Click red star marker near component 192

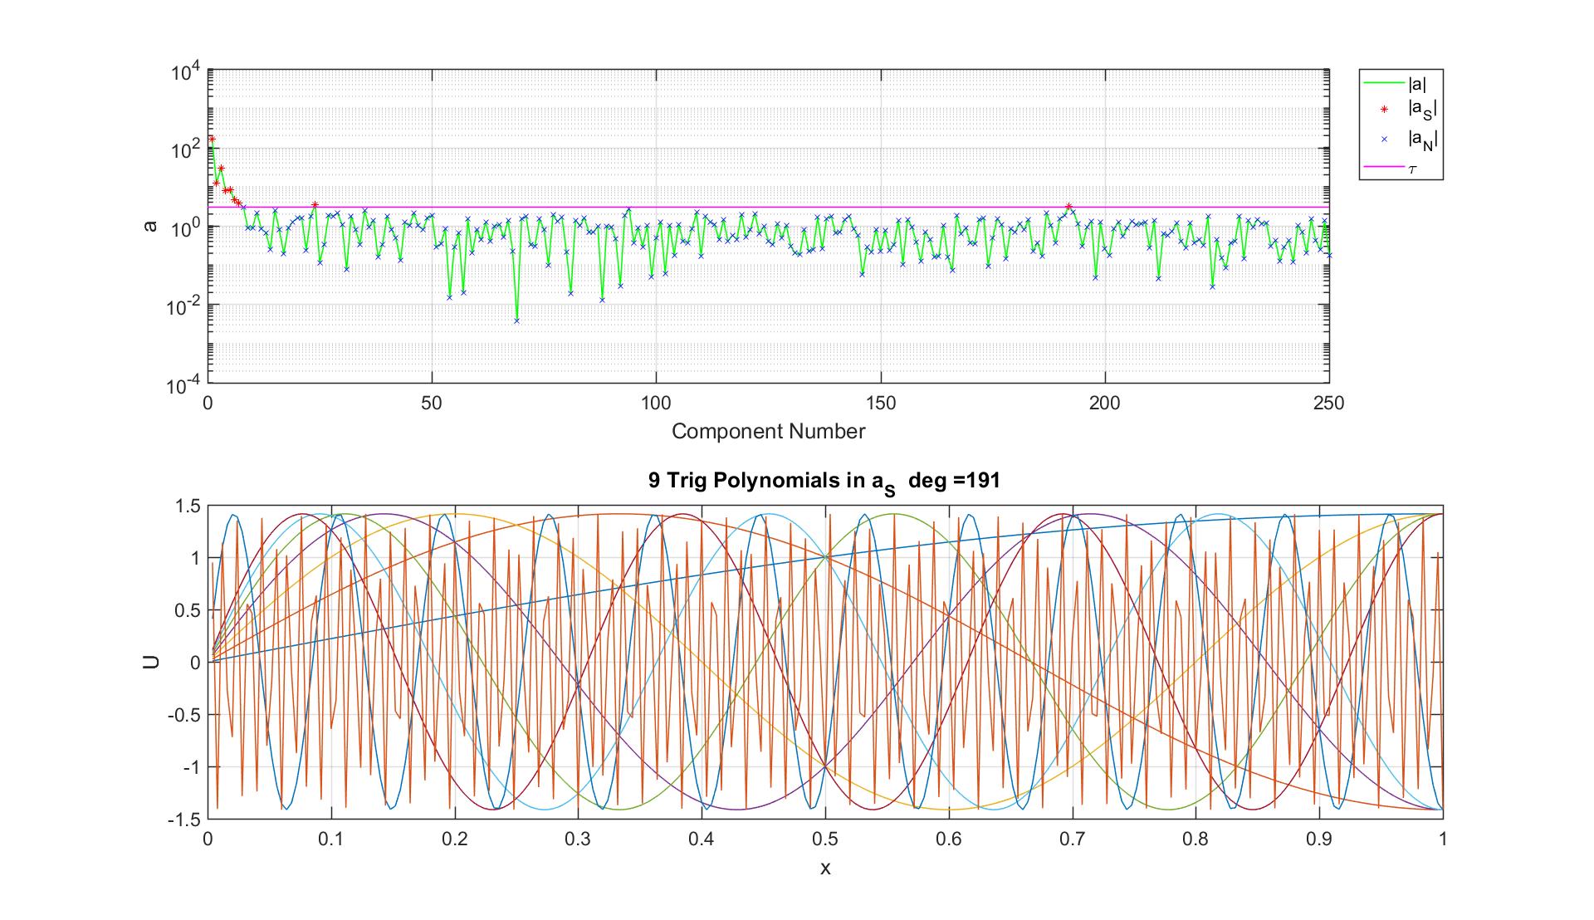tap(1068, 207)
